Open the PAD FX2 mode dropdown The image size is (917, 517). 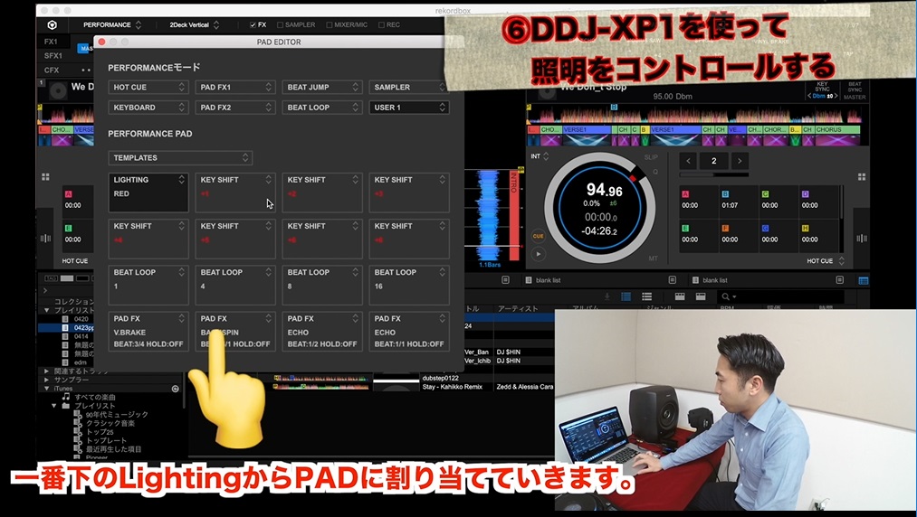point(235,108)
